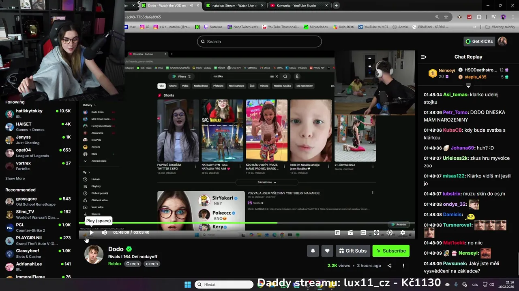Toggle theater mode on the player
This screenshot has width=519, height=291.
coord(363,232)
